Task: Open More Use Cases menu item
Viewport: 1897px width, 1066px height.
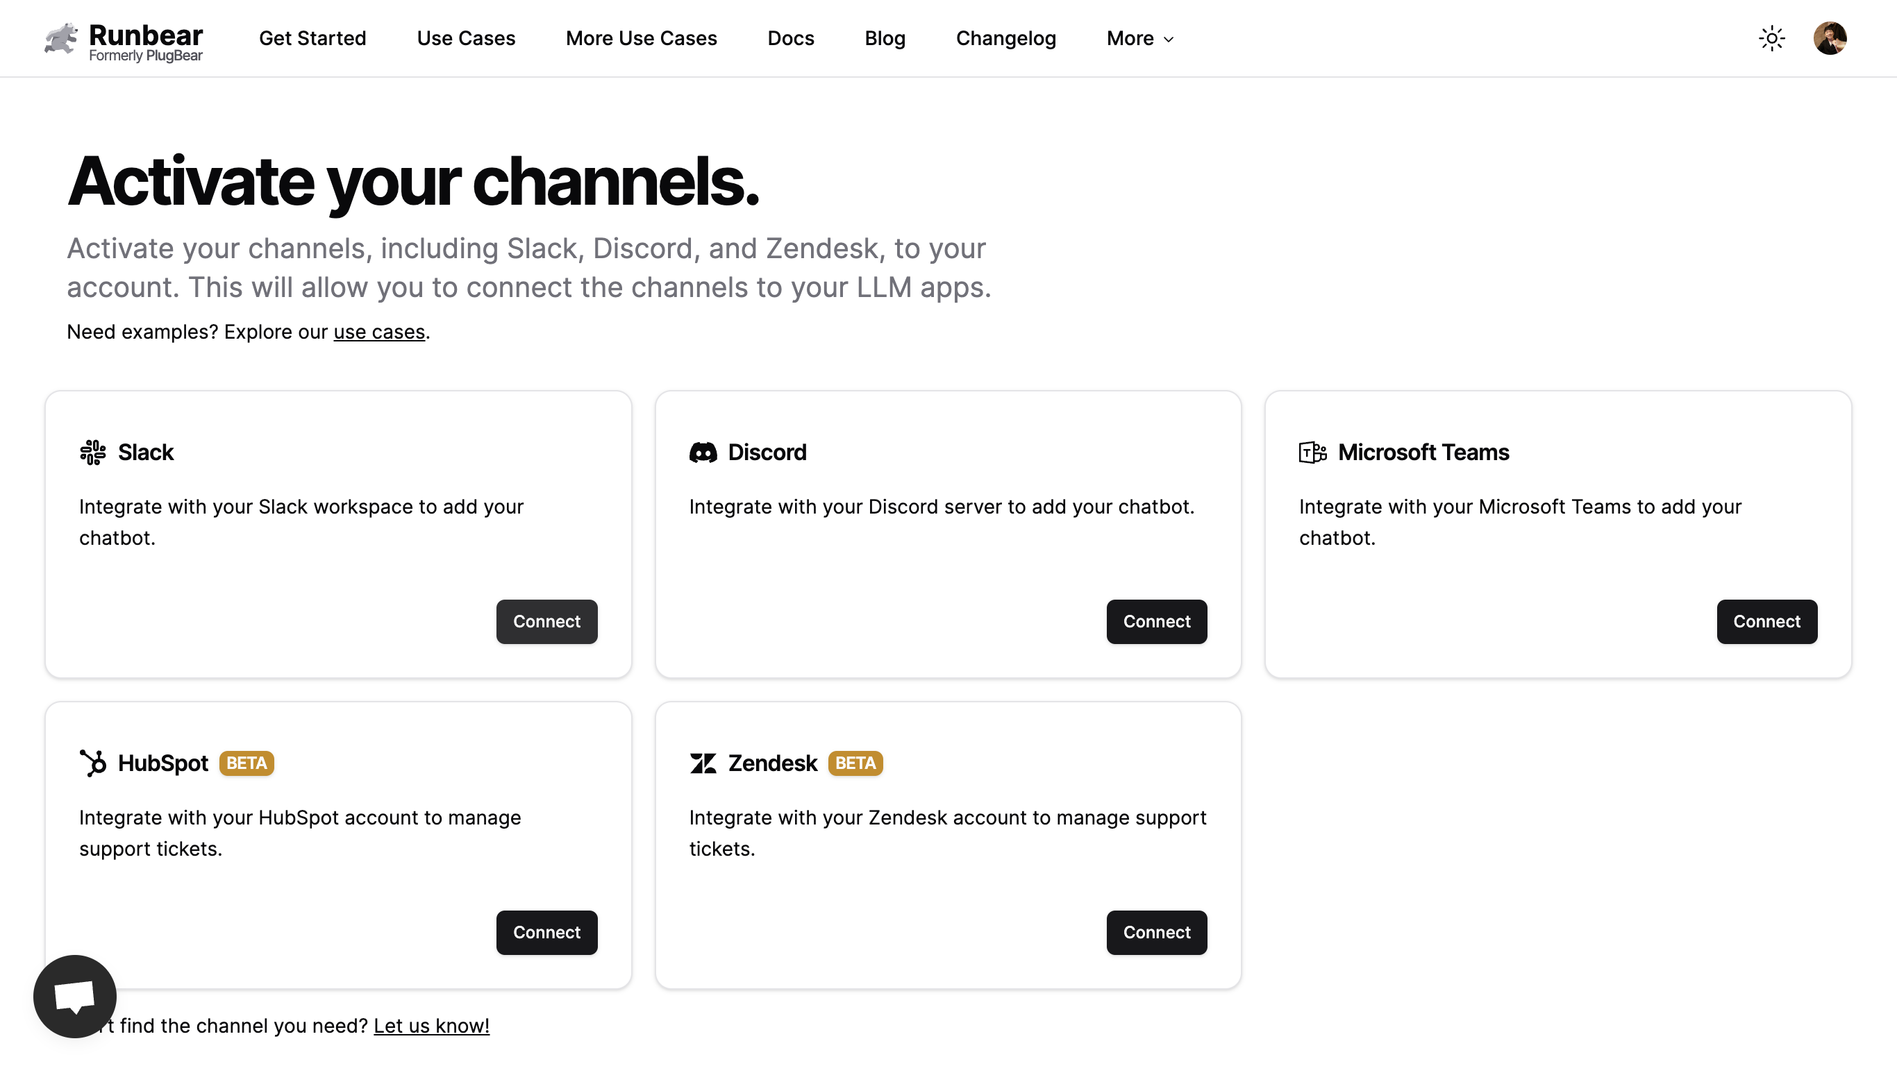Action: pyautogui.click(x=641, y=38)
